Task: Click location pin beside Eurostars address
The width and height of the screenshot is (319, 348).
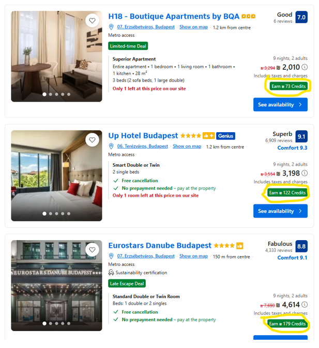Action: (111, 256)
